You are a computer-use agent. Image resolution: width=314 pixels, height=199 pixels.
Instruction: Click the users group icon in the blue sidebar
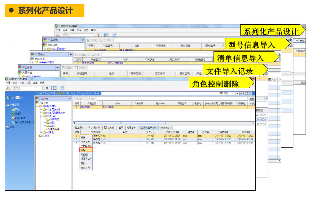click(x=8, y=98)
